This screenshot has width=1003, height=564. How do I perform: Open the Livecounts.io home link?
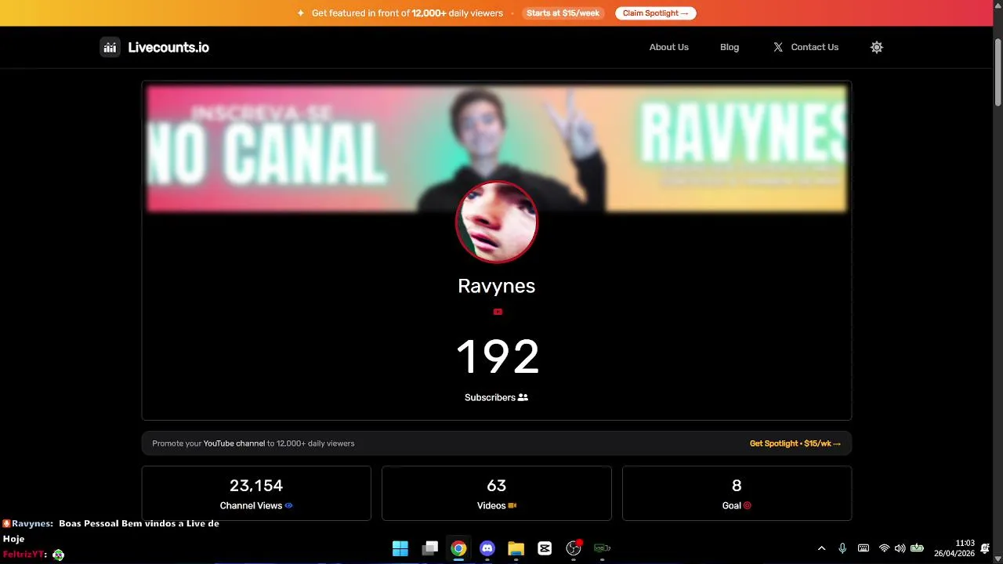tap(168, 47)
